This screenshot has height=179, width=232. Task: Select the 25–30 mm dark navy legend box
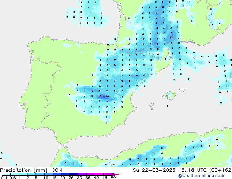(x=74, y=174)
